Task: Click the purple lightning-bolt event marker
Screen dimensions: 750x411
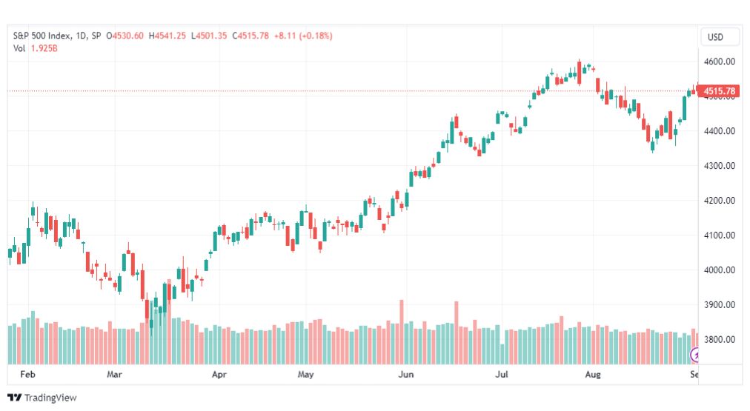Action: point(694,355)
